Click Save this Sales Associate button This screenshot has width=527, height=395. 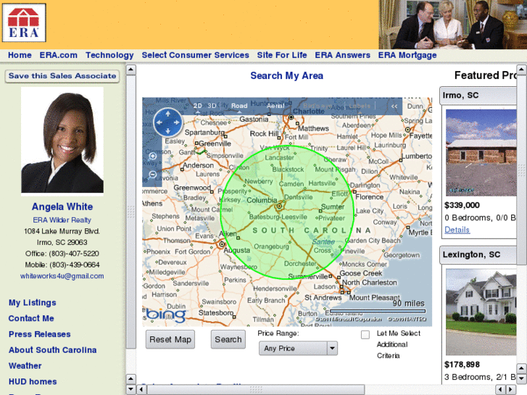(62, 76)
